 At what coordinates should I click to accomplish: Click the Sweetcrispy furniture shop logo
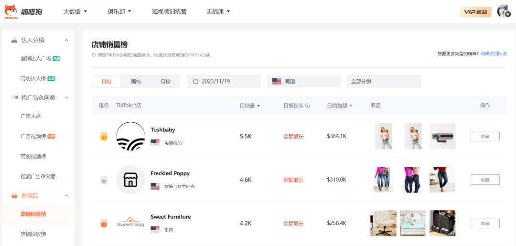coord(130,223)
